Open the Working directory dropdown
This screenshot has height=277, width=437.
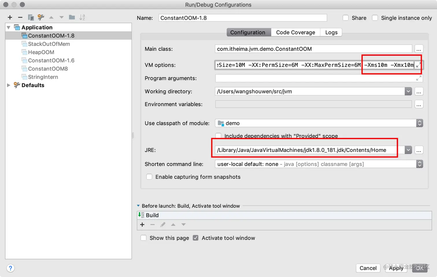click(408, 91)
